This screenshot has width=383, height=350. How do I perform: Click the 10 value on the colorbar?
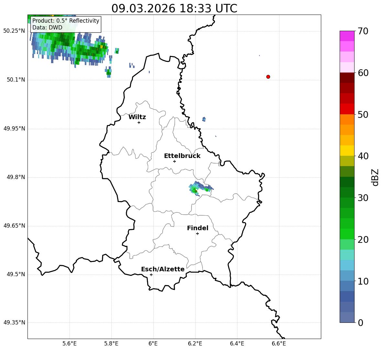363,281
